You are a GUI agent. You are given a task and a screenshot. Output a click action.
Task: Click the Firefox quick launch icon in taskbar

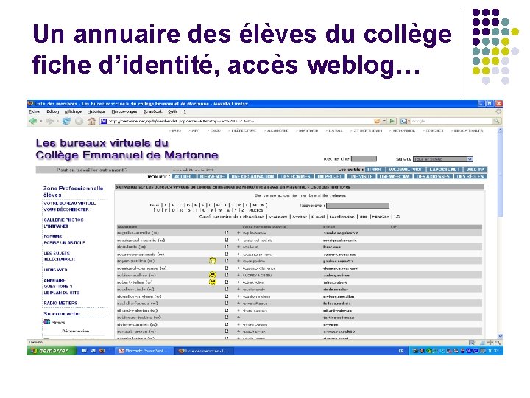pos(102,351)
